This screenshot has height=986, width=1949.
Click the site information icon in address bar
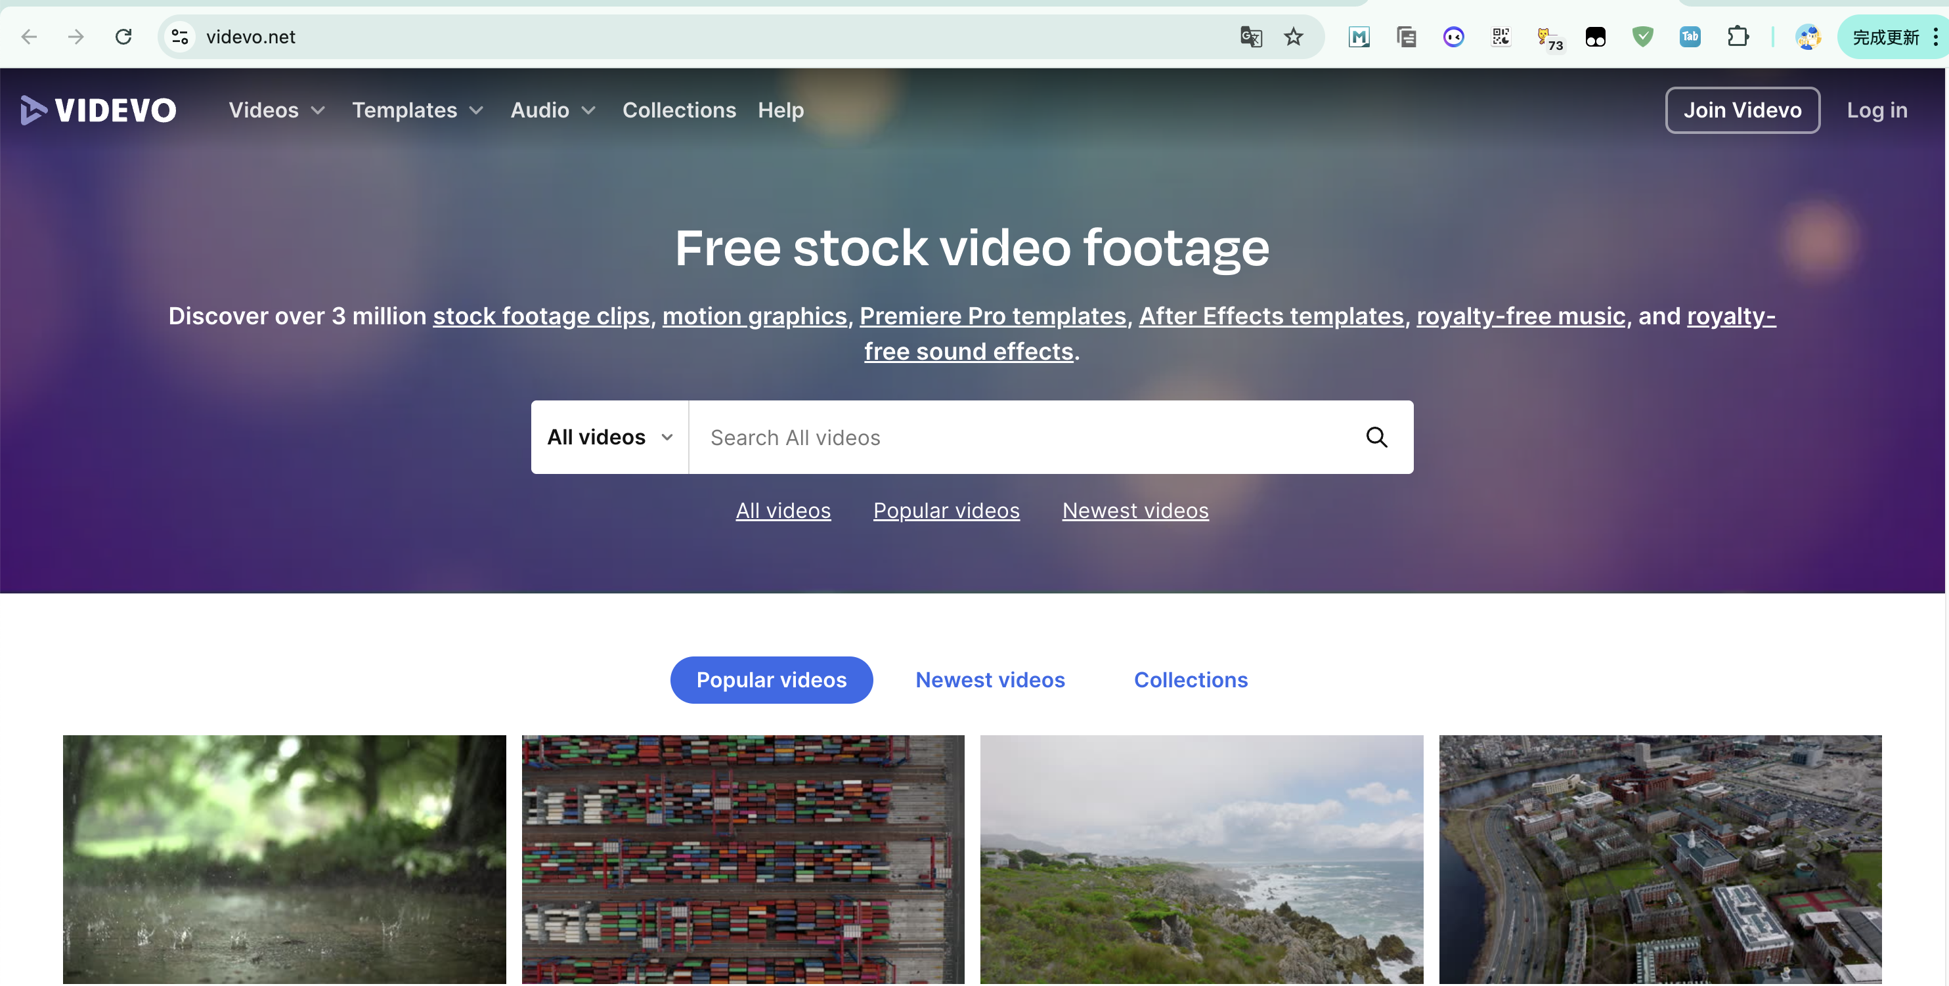pos(180,36)
